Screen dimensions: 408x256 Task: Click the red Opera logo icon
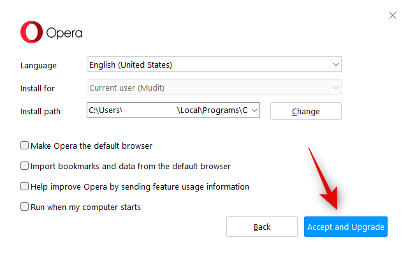pos(31,33)
